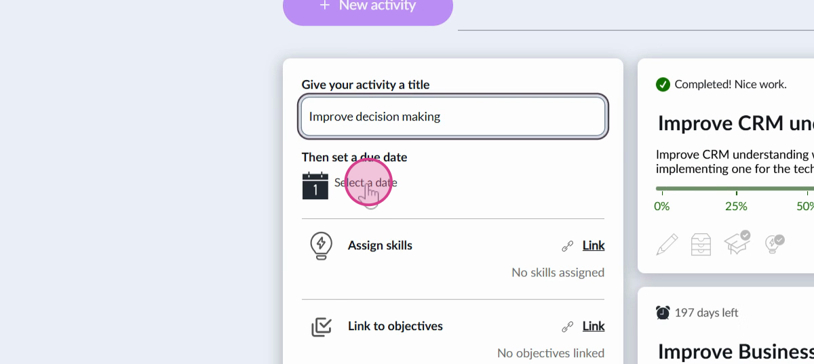The image size is (814, 364).
Task: Click the calendar icon for due date
Action: 315,185
